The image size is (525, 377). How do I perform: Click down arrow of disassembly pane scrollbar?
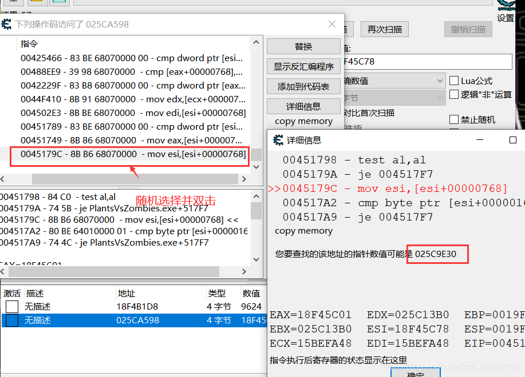point(256,259)
